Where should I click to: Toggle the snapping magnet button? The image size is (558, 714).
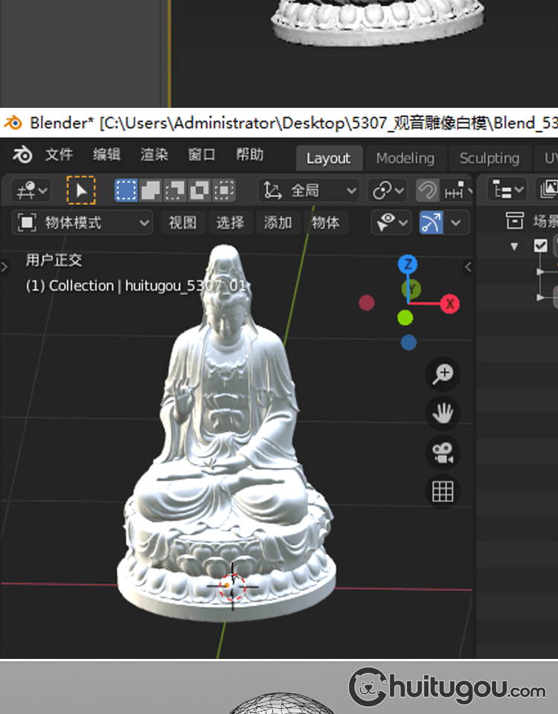coord(427,190)
